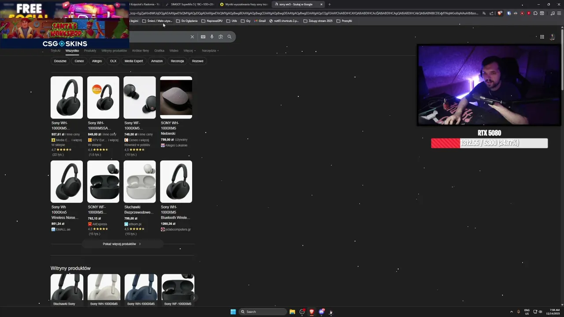The height and width of the screenshot is (317, 564).
Task: Open the browser extensions puzzle icon
Action: pos(535,13)
